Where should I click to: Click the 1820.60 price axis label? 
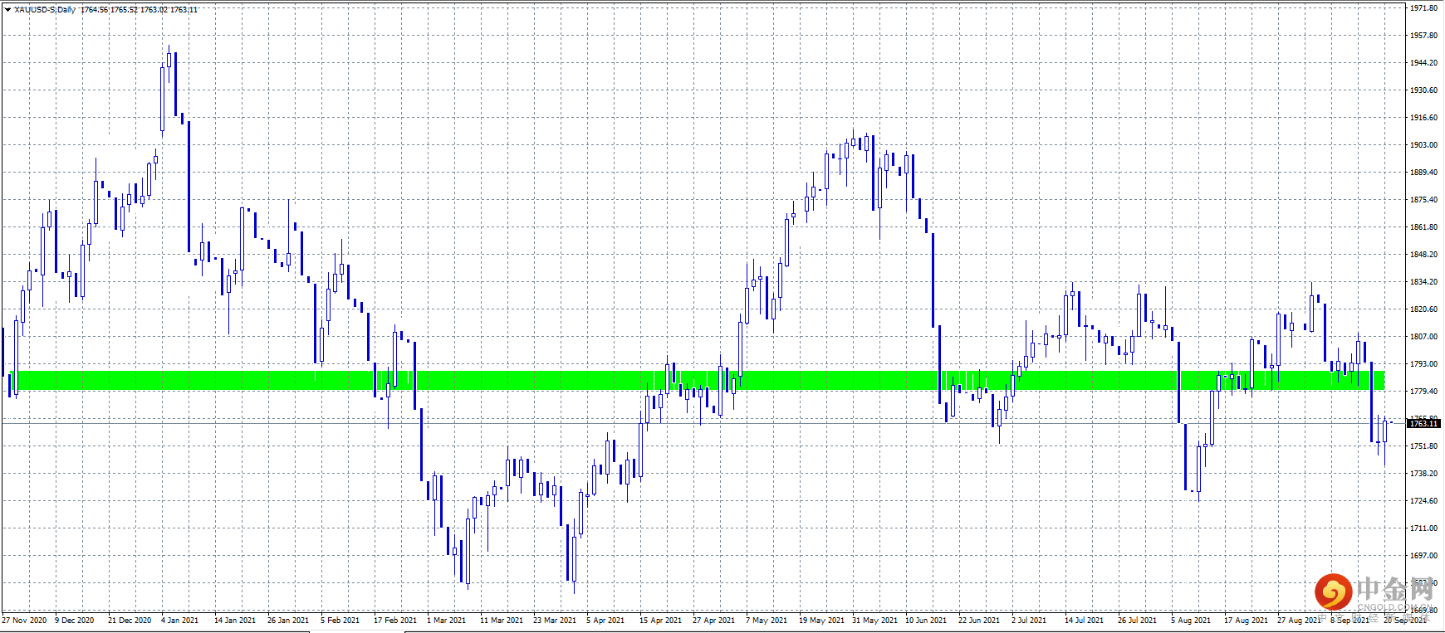[1423, 309]
